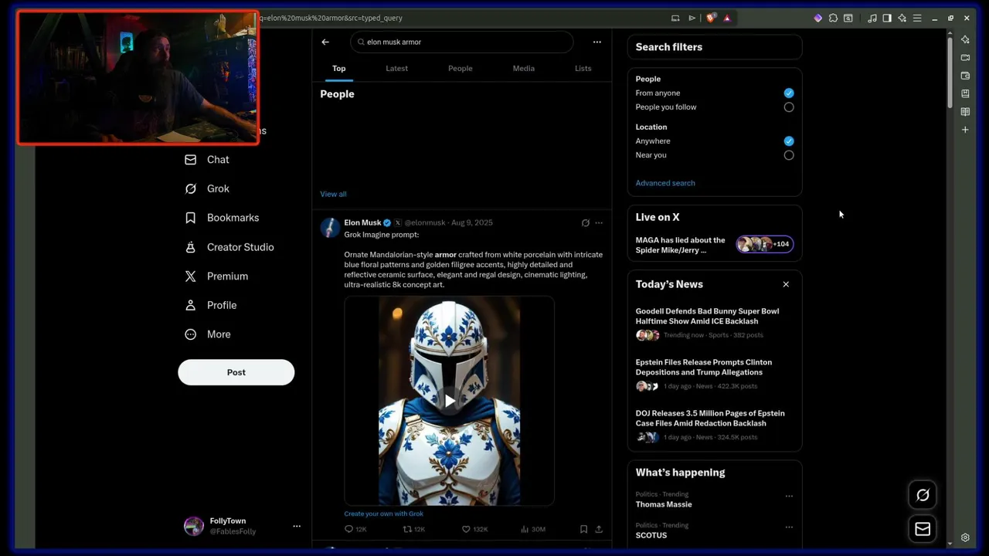989x556 pixels.
Task: Open FollyTown account profile avatar
Action: coord(194,527)
